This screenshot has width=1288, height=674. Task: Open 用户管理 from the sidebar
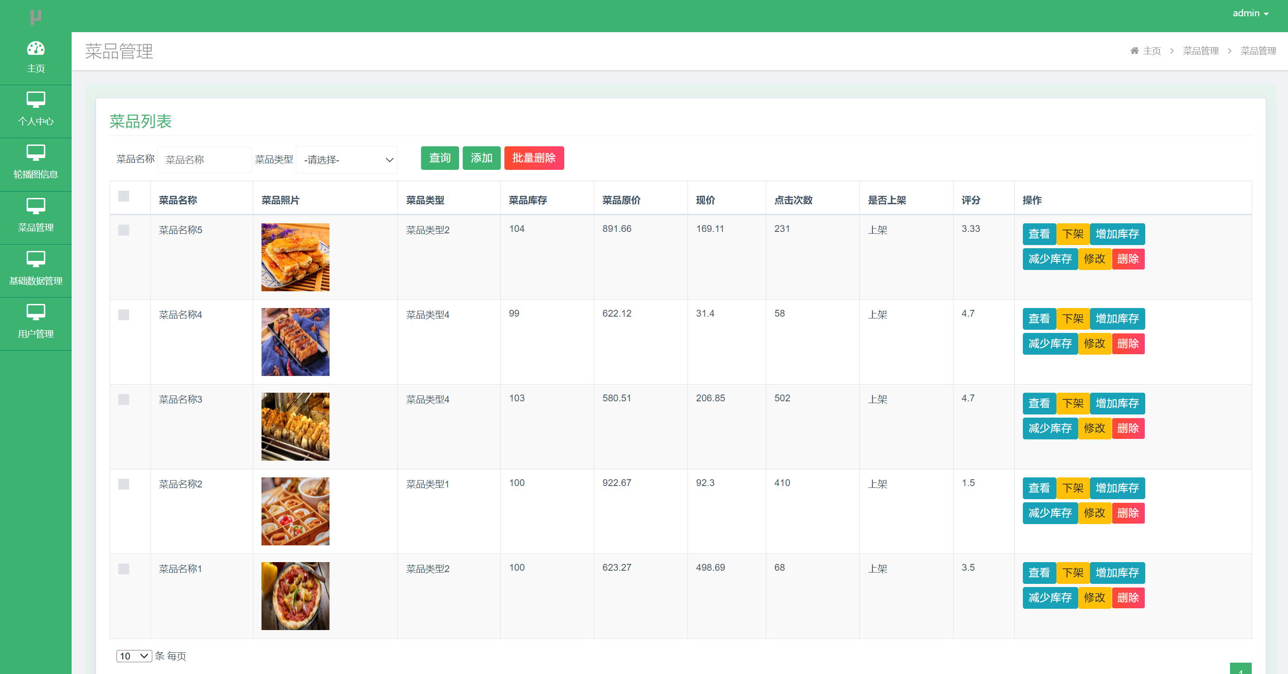click(x=35, y=322)
